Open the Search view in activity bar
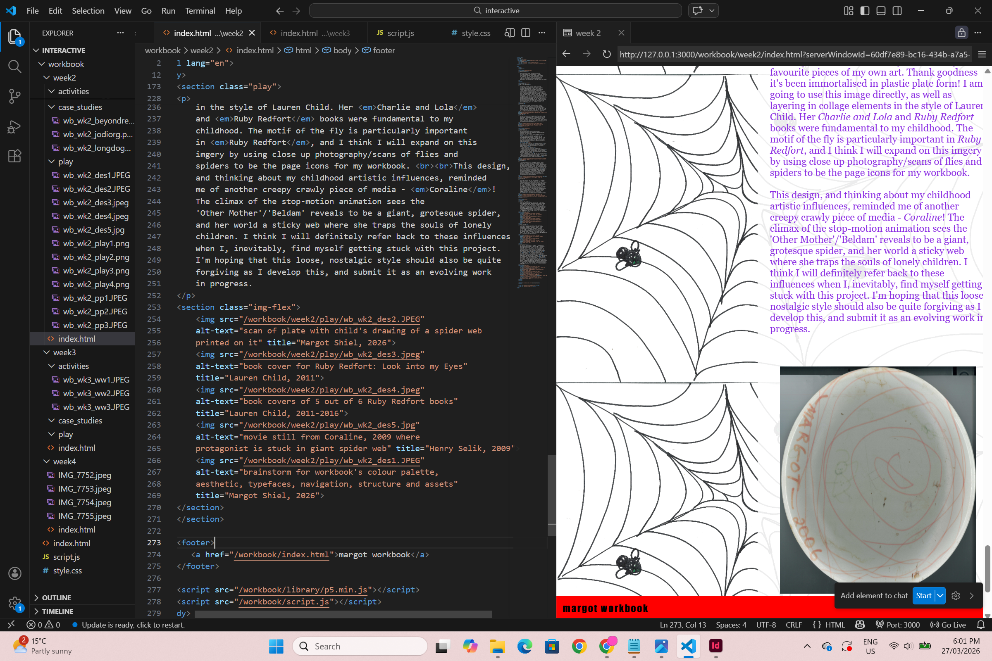 click(14, 66)
